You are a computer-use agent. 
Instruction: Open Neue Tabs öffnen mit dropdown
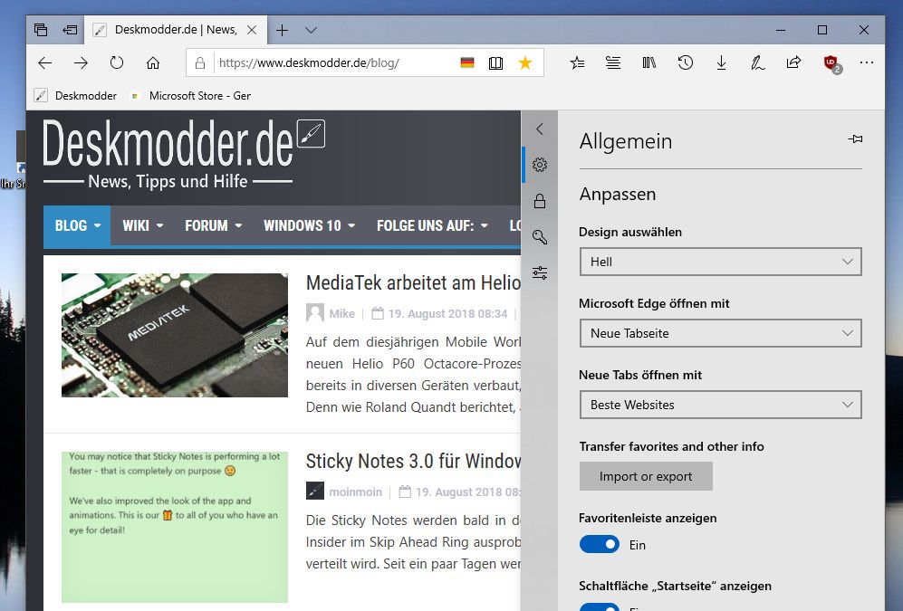click(x=720, y=405)
